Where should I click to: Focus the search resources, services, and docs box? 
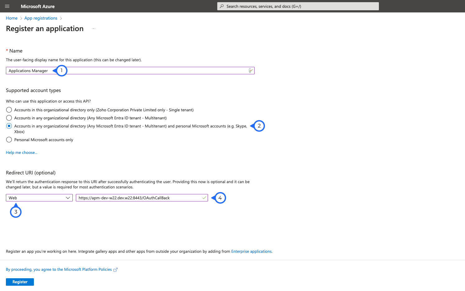pyautogui.click(x=298, y=6)
